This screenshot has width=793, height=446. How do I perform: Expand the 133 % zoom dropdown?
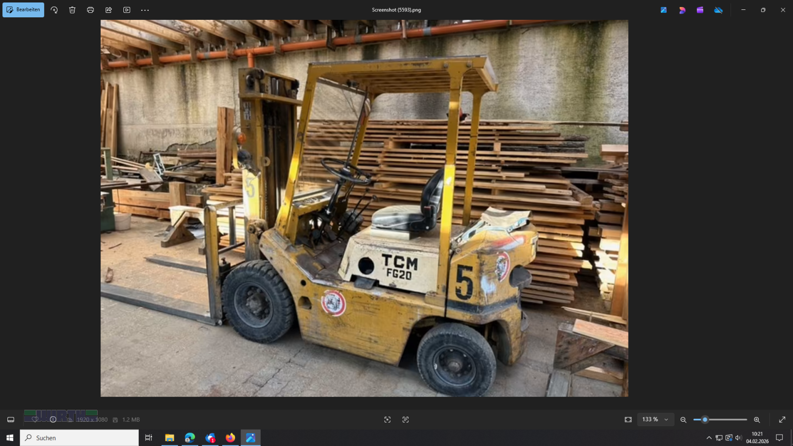pos(666,420)
